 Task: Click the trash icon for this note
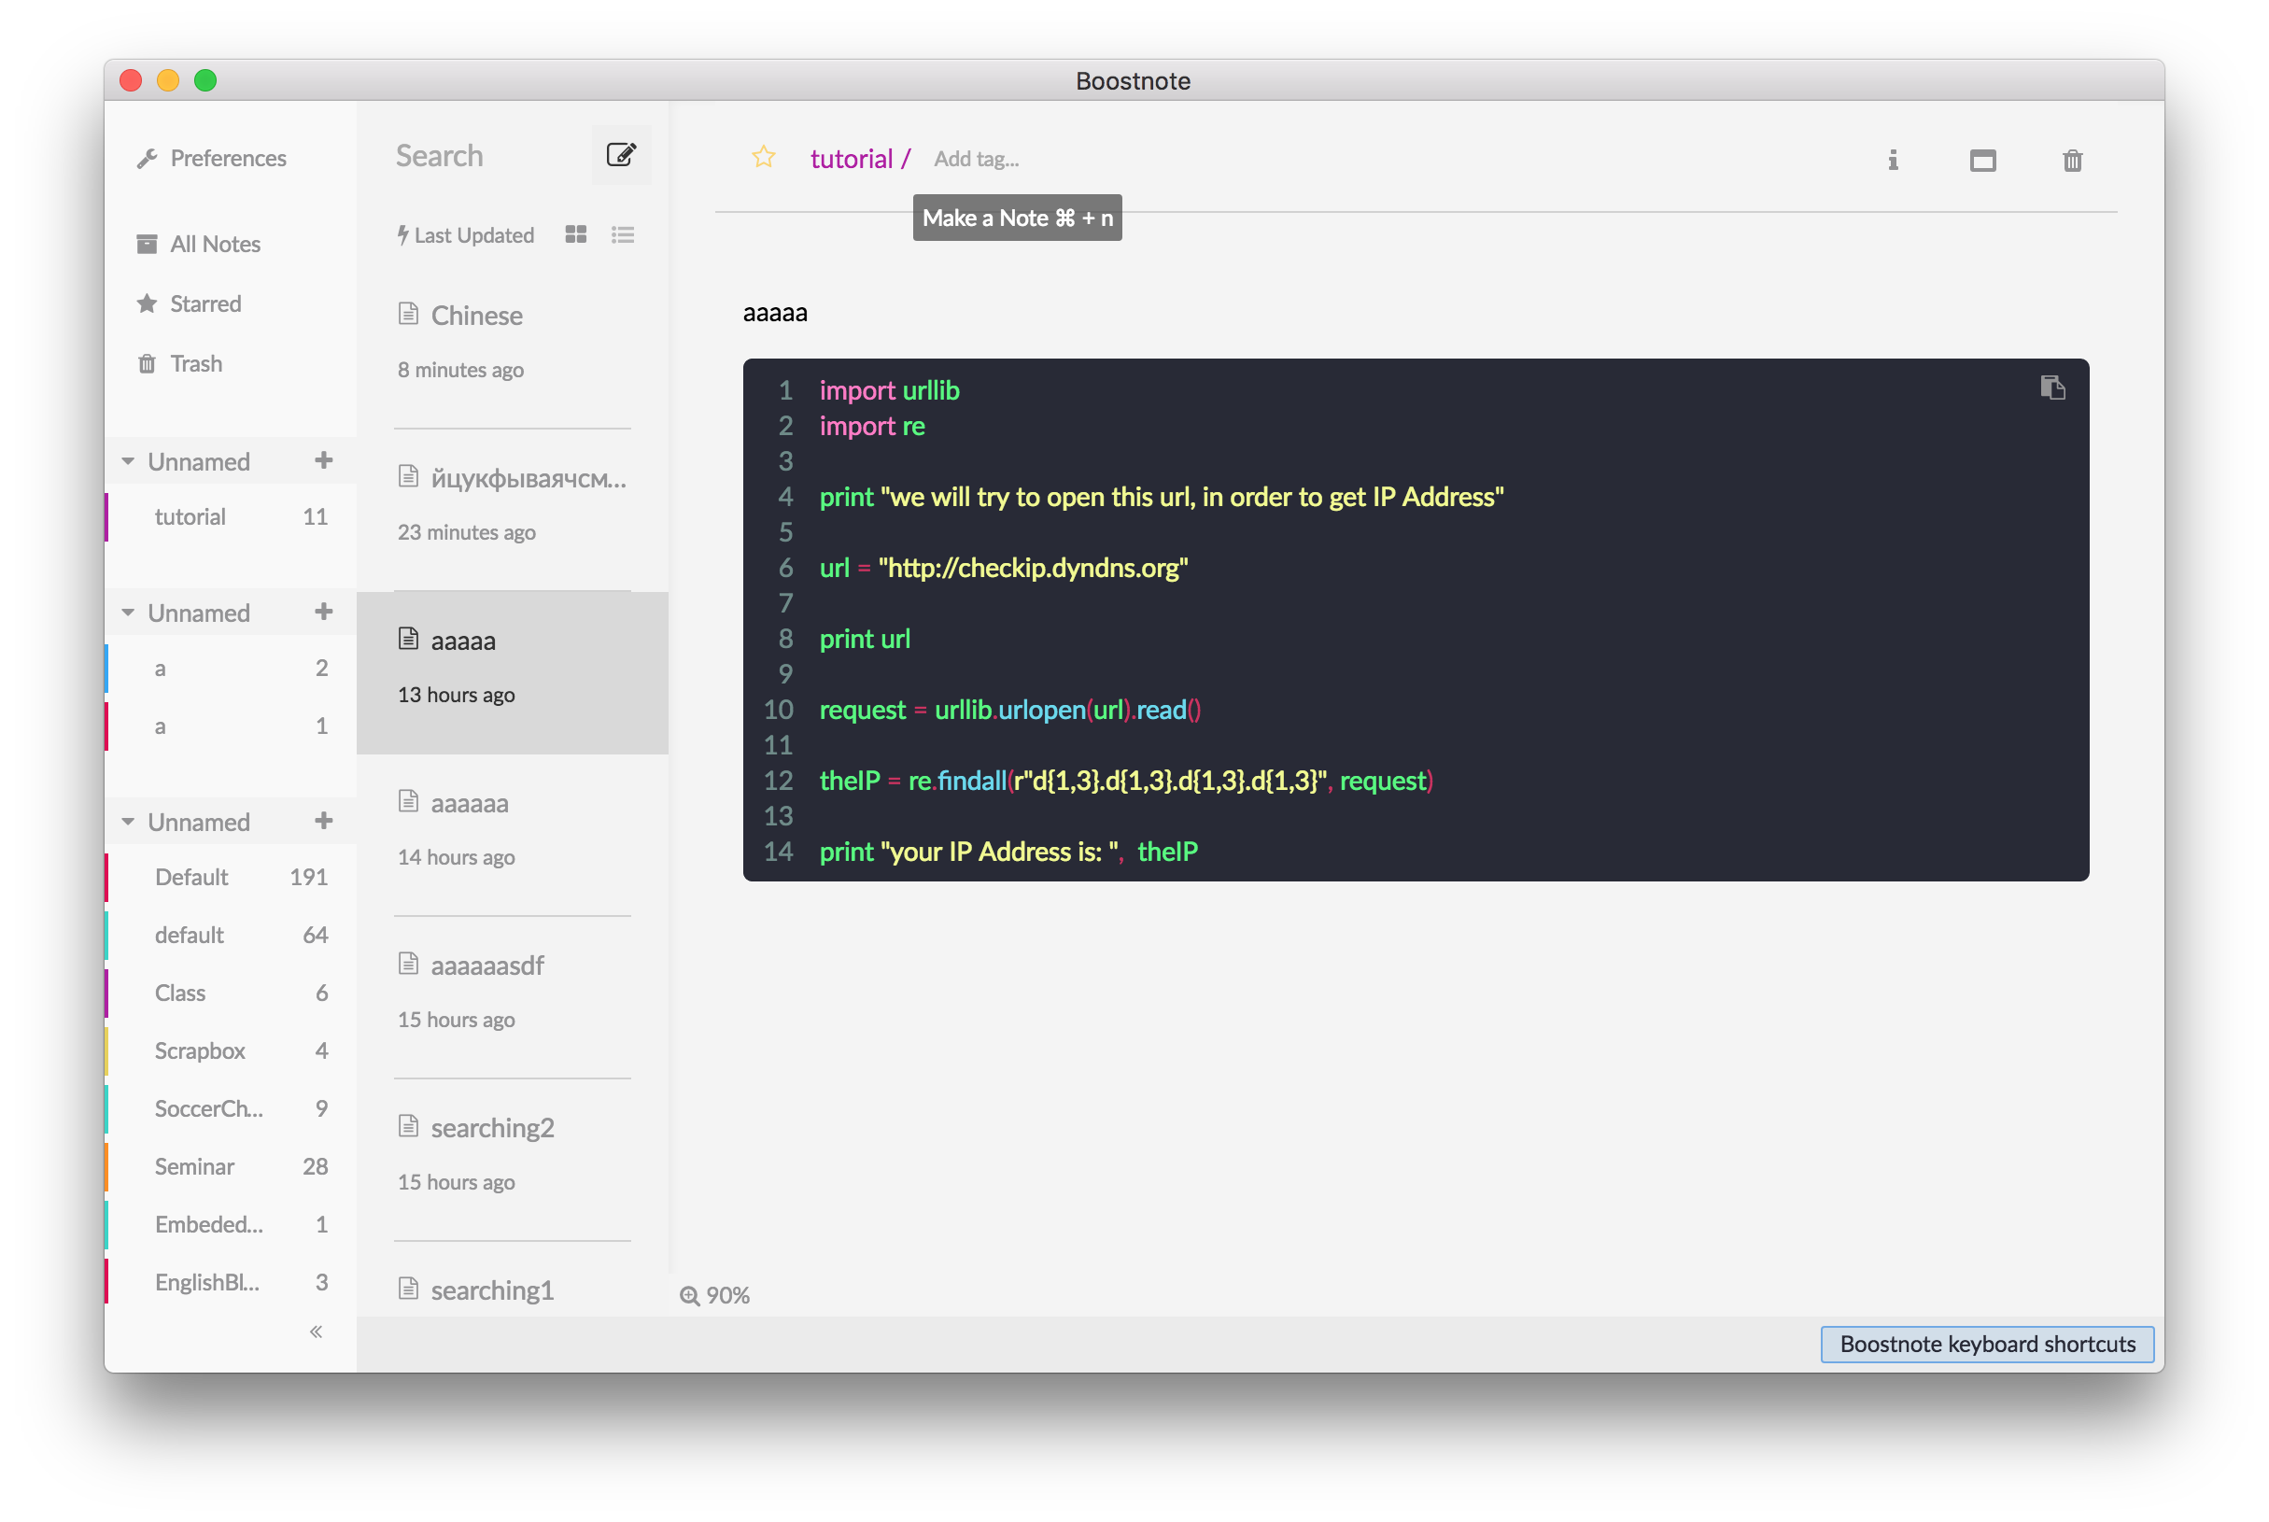point(2072,161)
